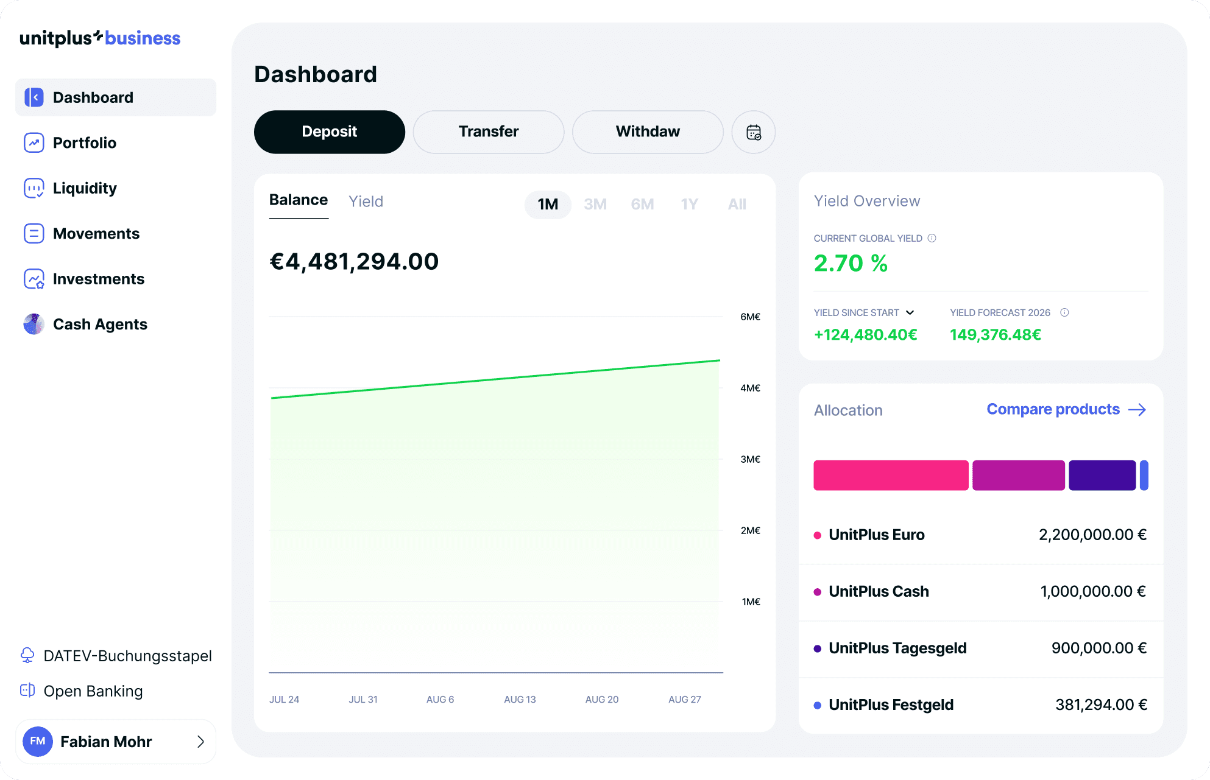The width and height of the screenshot is (1210, 780).
Task: Click the Transfer button
Action: point(489,132)
